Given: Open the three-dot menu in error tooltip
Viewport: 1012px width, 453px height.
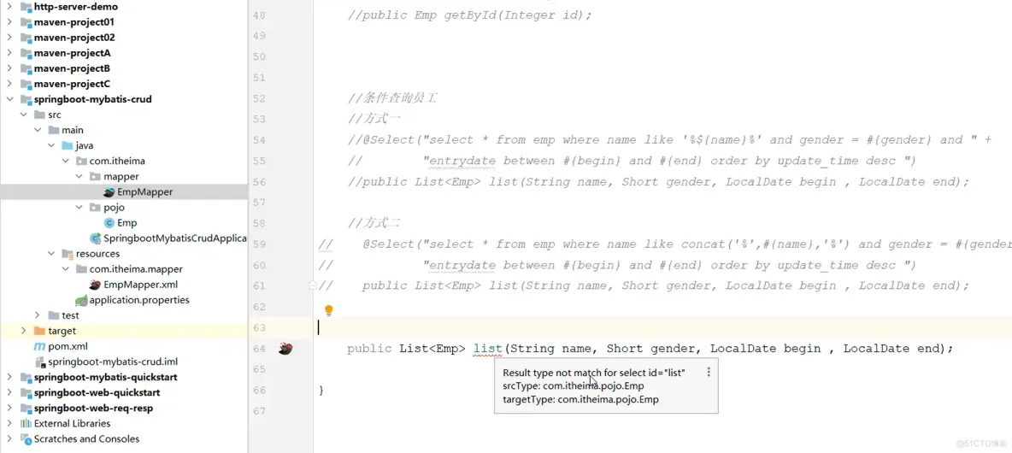Looking at the screenshot, I should click(x=709, y=372).
